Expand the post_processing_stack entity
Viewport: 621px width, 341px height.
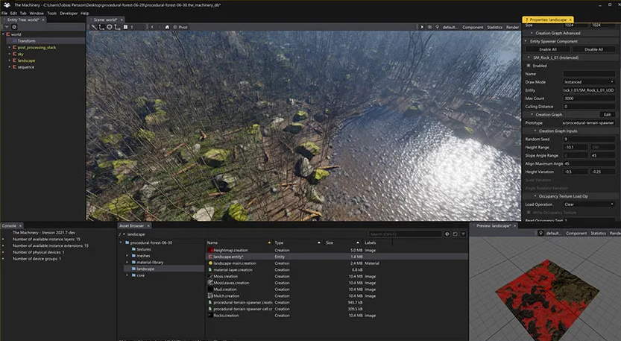(10, 47)
